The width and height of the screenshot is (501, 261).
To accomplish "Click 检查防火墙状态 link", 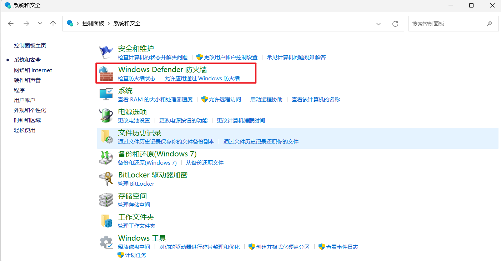I will click(x=137, y=78).
